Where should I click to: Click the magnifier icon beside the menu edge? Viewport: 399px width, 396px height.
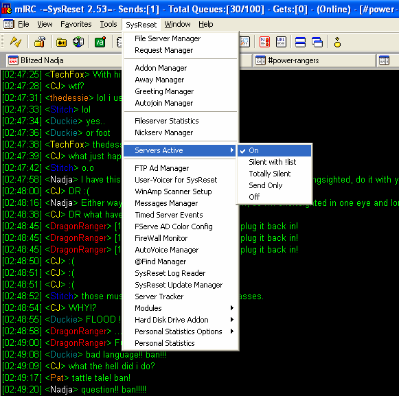244,42
